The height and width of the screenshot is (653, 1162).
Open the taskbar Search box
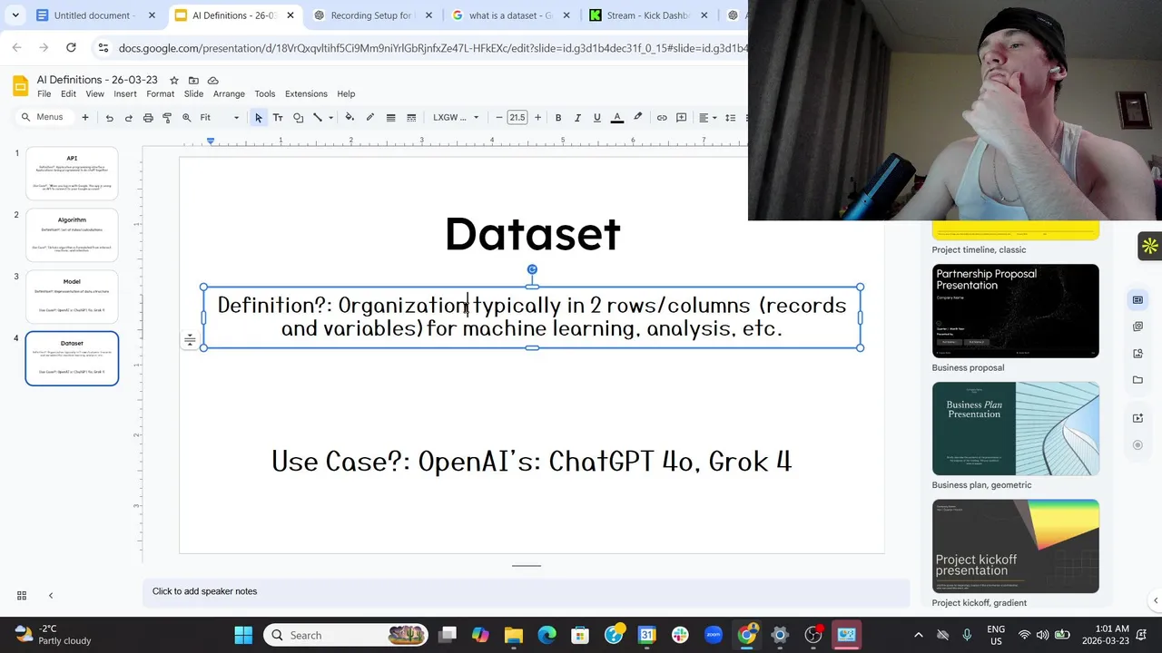click(347, 635)
